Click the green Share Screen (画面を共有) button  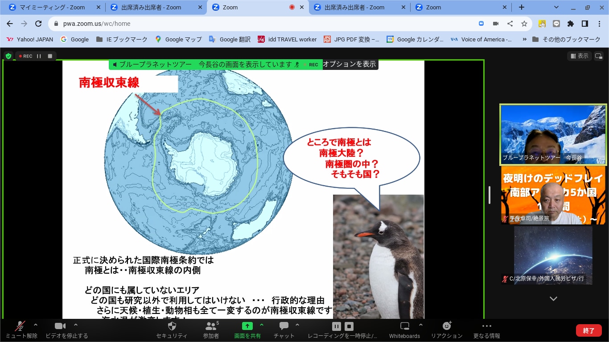[247, 330]
